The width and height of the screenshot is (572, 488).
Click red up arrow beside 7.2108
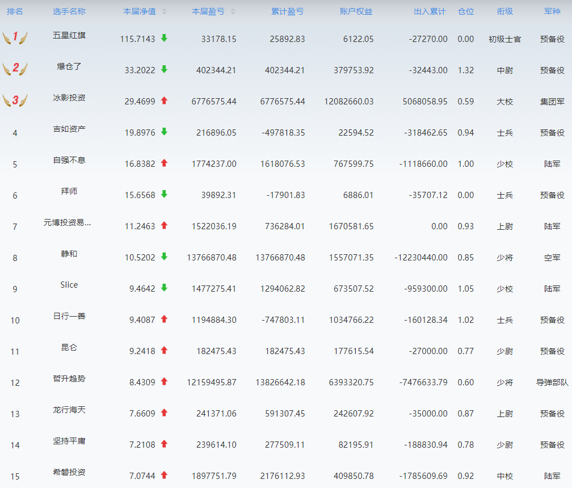pyautogui.click(x=164, y=444)
